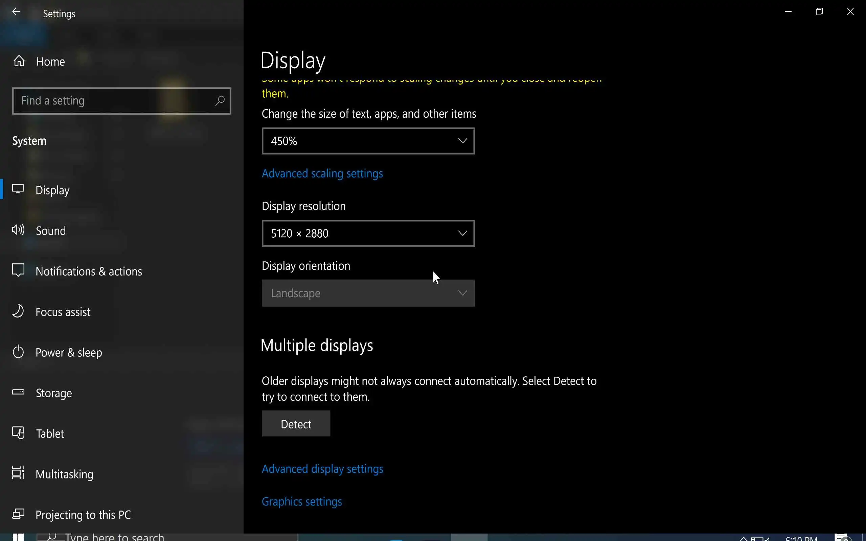
Task: Expand the Display resolution dropdown
Action: pyautogui.click(x=368, y=233)
